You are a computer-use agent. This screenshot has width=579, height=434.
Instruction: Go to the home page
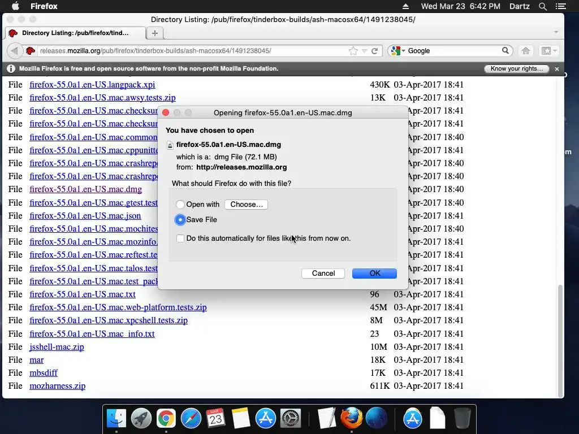click(525, 50)
